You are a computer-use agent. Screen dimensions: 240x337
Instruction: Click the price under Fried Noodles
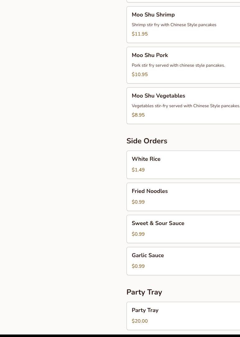[x=138, y=202]
